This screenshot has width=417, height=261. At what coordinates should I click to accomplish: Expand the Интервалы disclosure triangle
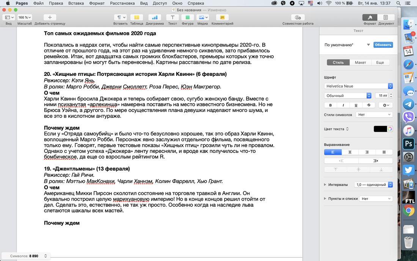(x=325, y=185)
